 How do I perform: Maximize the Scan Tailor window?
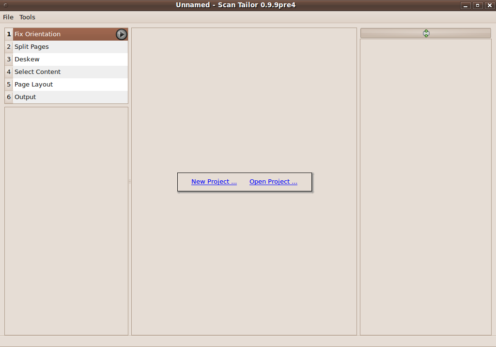click(x=477, y=5)
